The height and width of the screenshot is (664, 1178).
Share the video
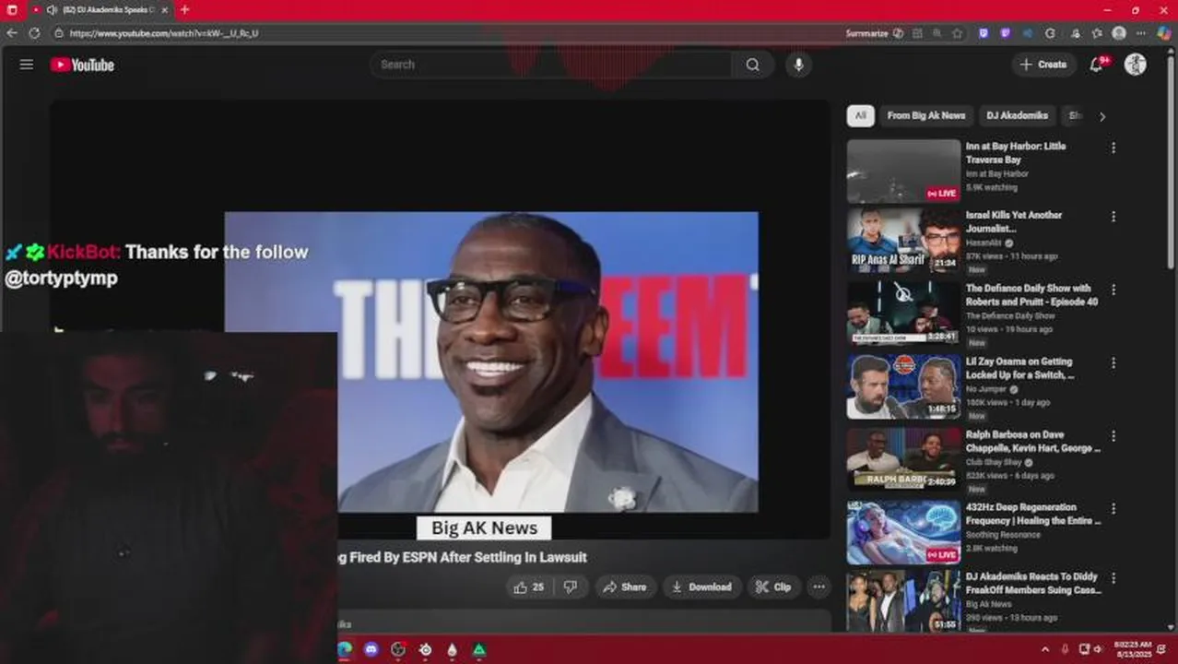[x=625, y=587]
